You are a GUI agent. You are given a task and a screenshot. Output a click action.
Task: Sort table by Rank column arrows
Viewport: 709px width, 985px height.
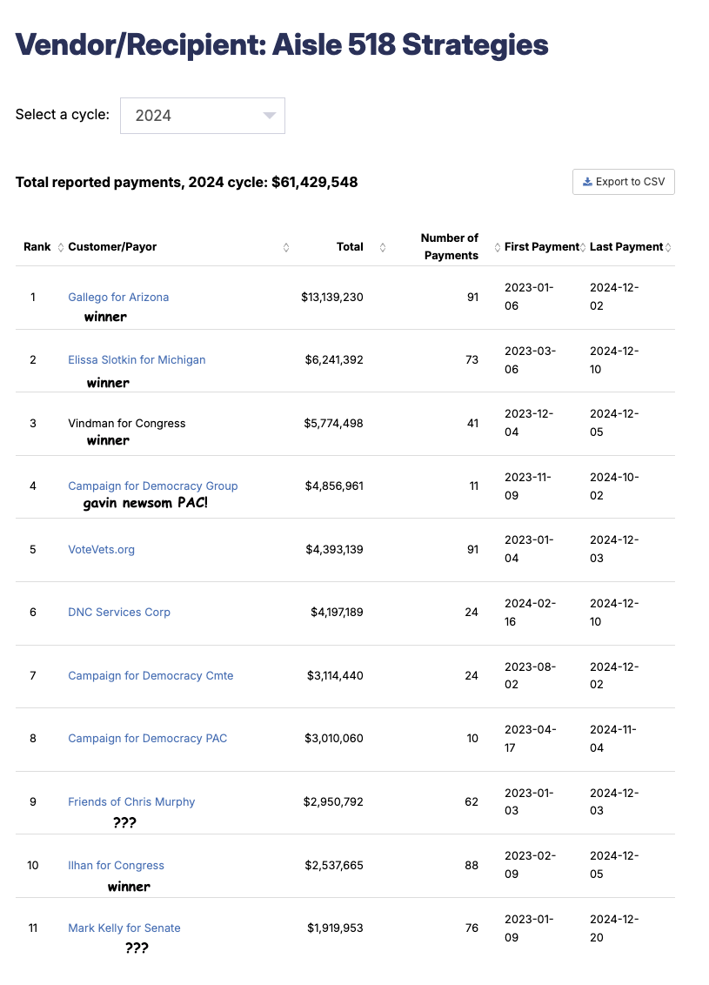[61, 247]
